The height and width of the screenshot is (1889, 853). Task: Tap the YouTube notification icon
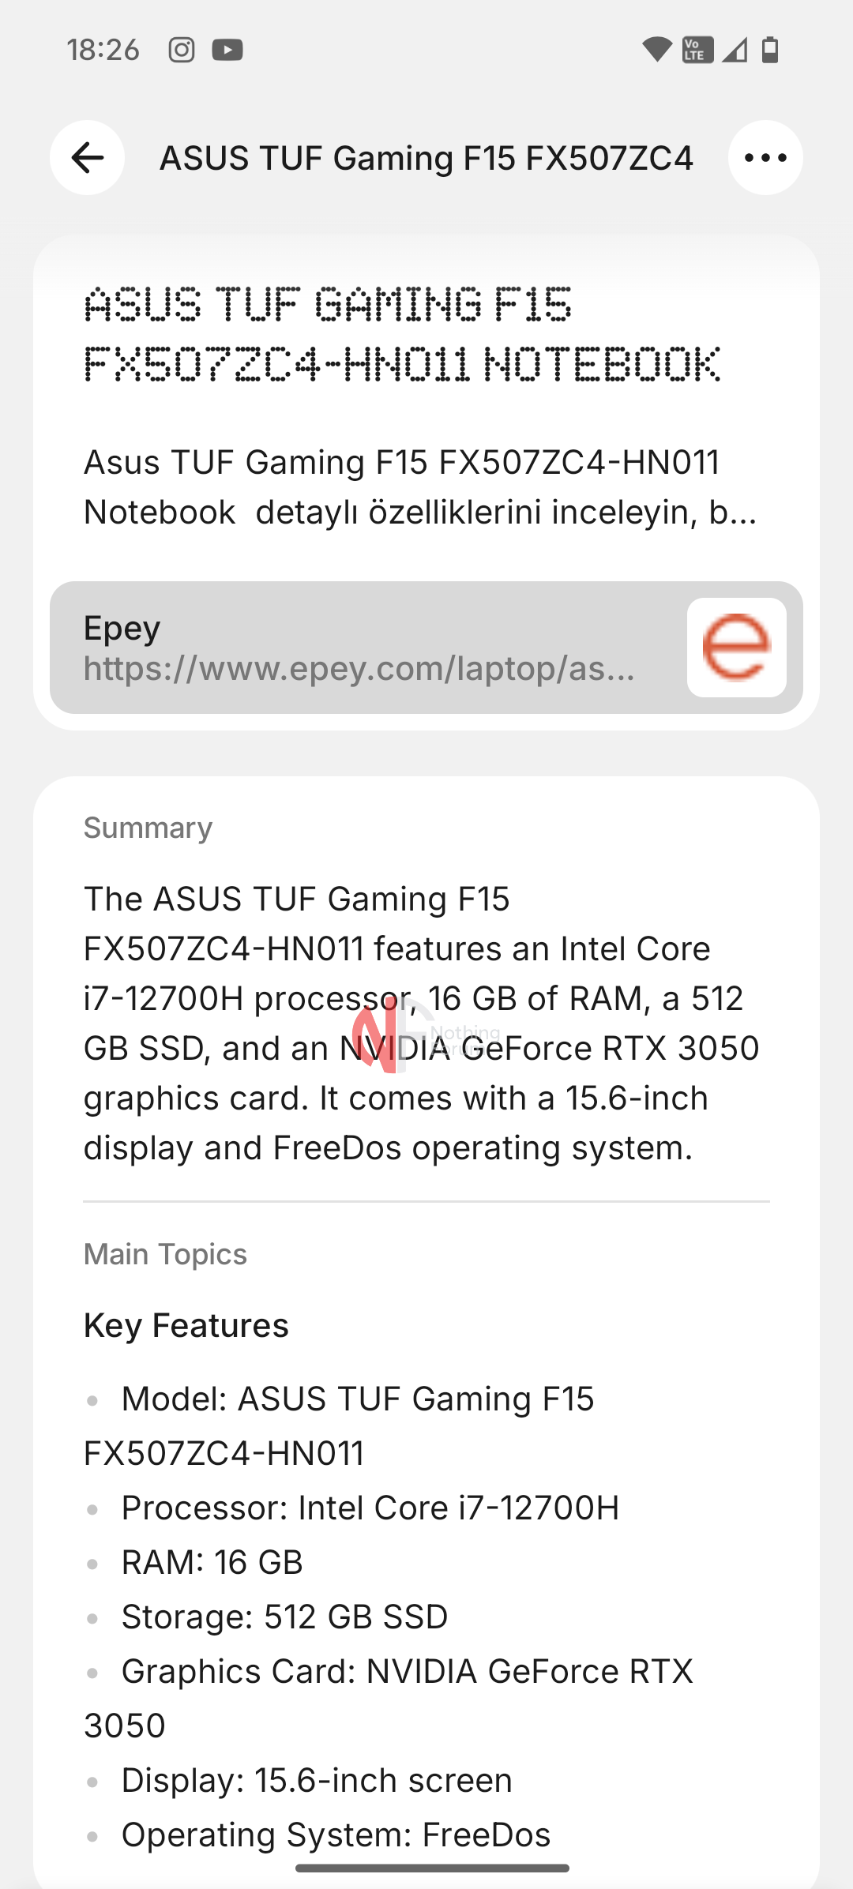227,50
